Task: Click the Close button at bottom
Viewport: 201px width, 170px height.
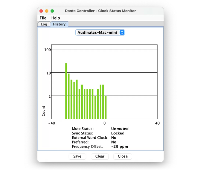Action: click(x=122, y=156)
